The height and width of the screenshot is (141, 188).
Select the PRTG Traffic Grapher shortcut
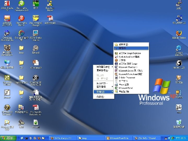pyautogui.click(x=36, y=35)
